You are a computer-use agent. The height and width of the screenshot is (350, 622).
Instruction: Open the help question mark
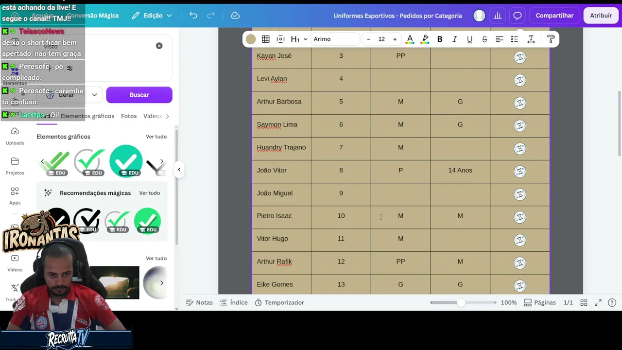click(612, 302)
